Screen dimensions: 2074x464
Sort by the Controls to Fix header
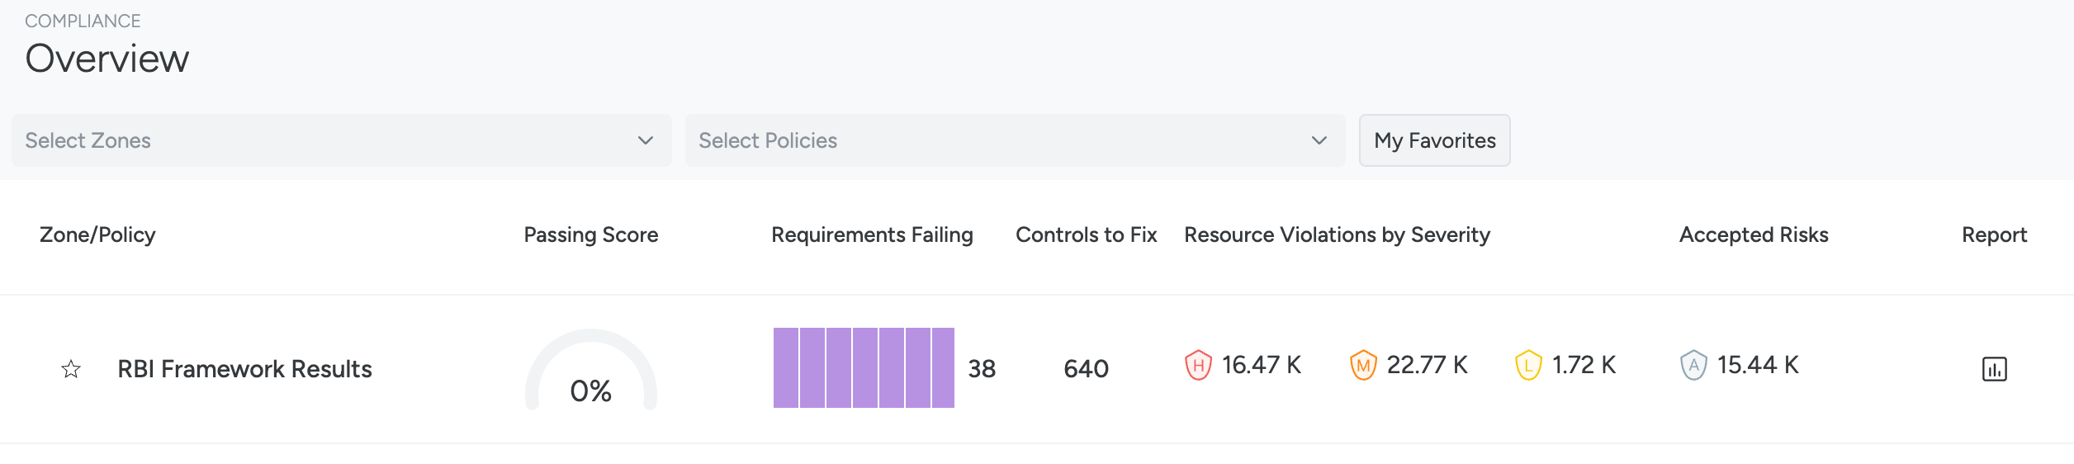(1087, 235)
